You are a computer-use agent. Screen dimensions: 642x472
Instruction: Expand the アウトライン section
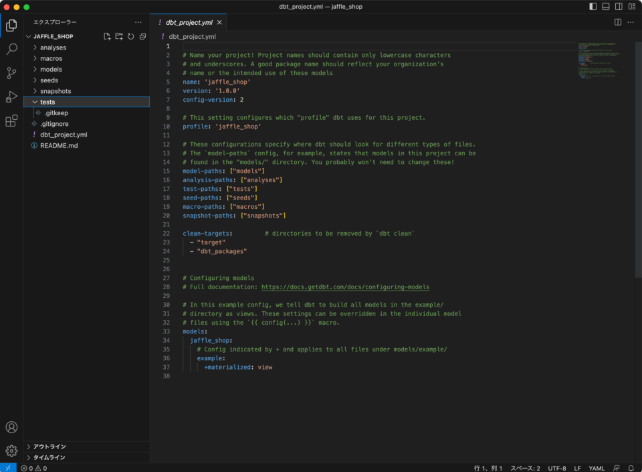click(49, 447)
